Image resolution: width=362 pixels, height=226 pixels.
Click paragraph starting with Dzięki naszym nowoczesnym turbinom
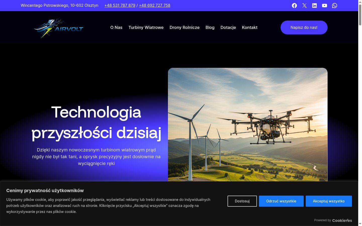point(96,157)
